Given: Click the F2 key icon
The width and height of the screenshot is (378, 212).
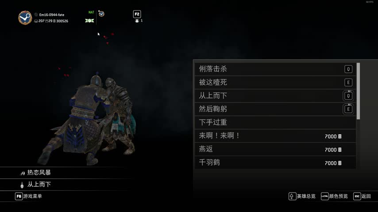Looking at the screenshot, I should click(137, 14).
